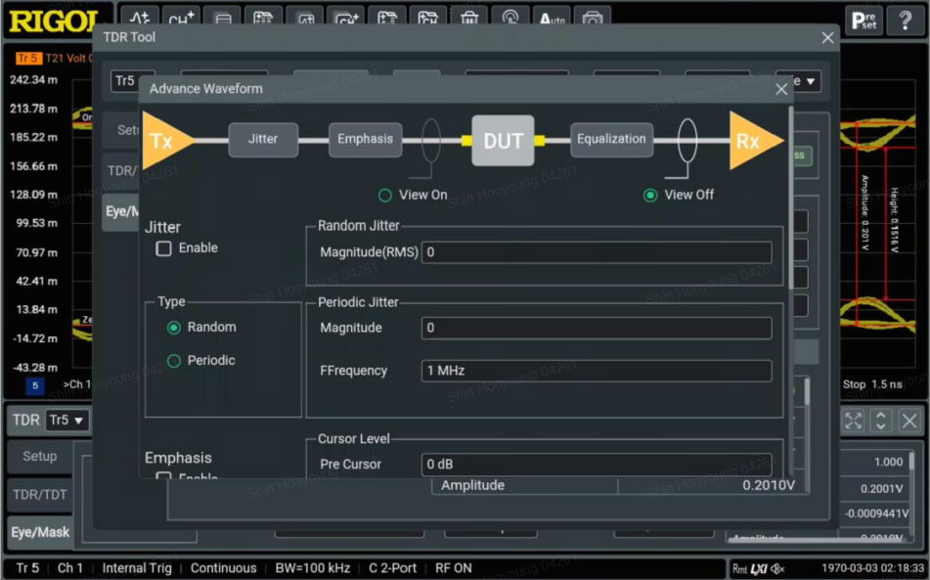
Task: Select TDR/ tab in TDR Tool window
Action: coord(121,171)
